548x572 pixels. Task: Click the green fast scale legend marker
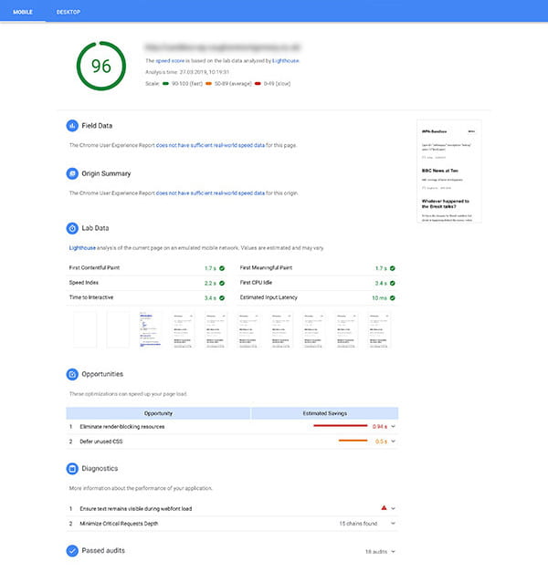pos(165,84)
